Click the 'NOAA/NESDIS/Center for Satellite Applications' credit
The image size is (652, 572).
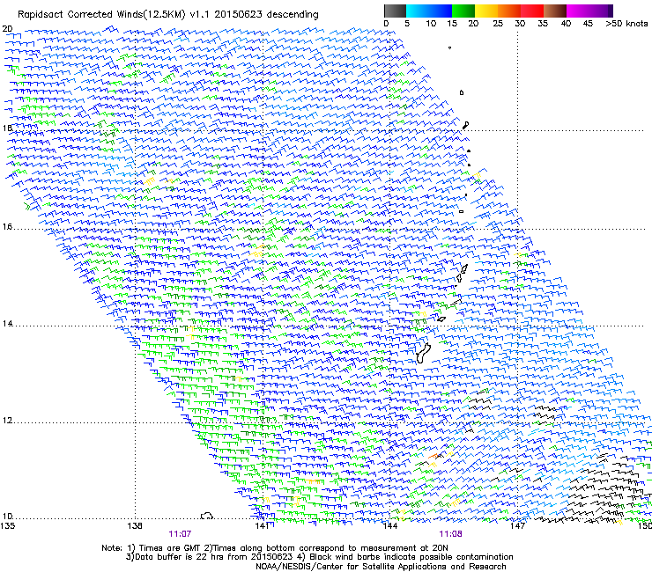click(x=381, y=567)
